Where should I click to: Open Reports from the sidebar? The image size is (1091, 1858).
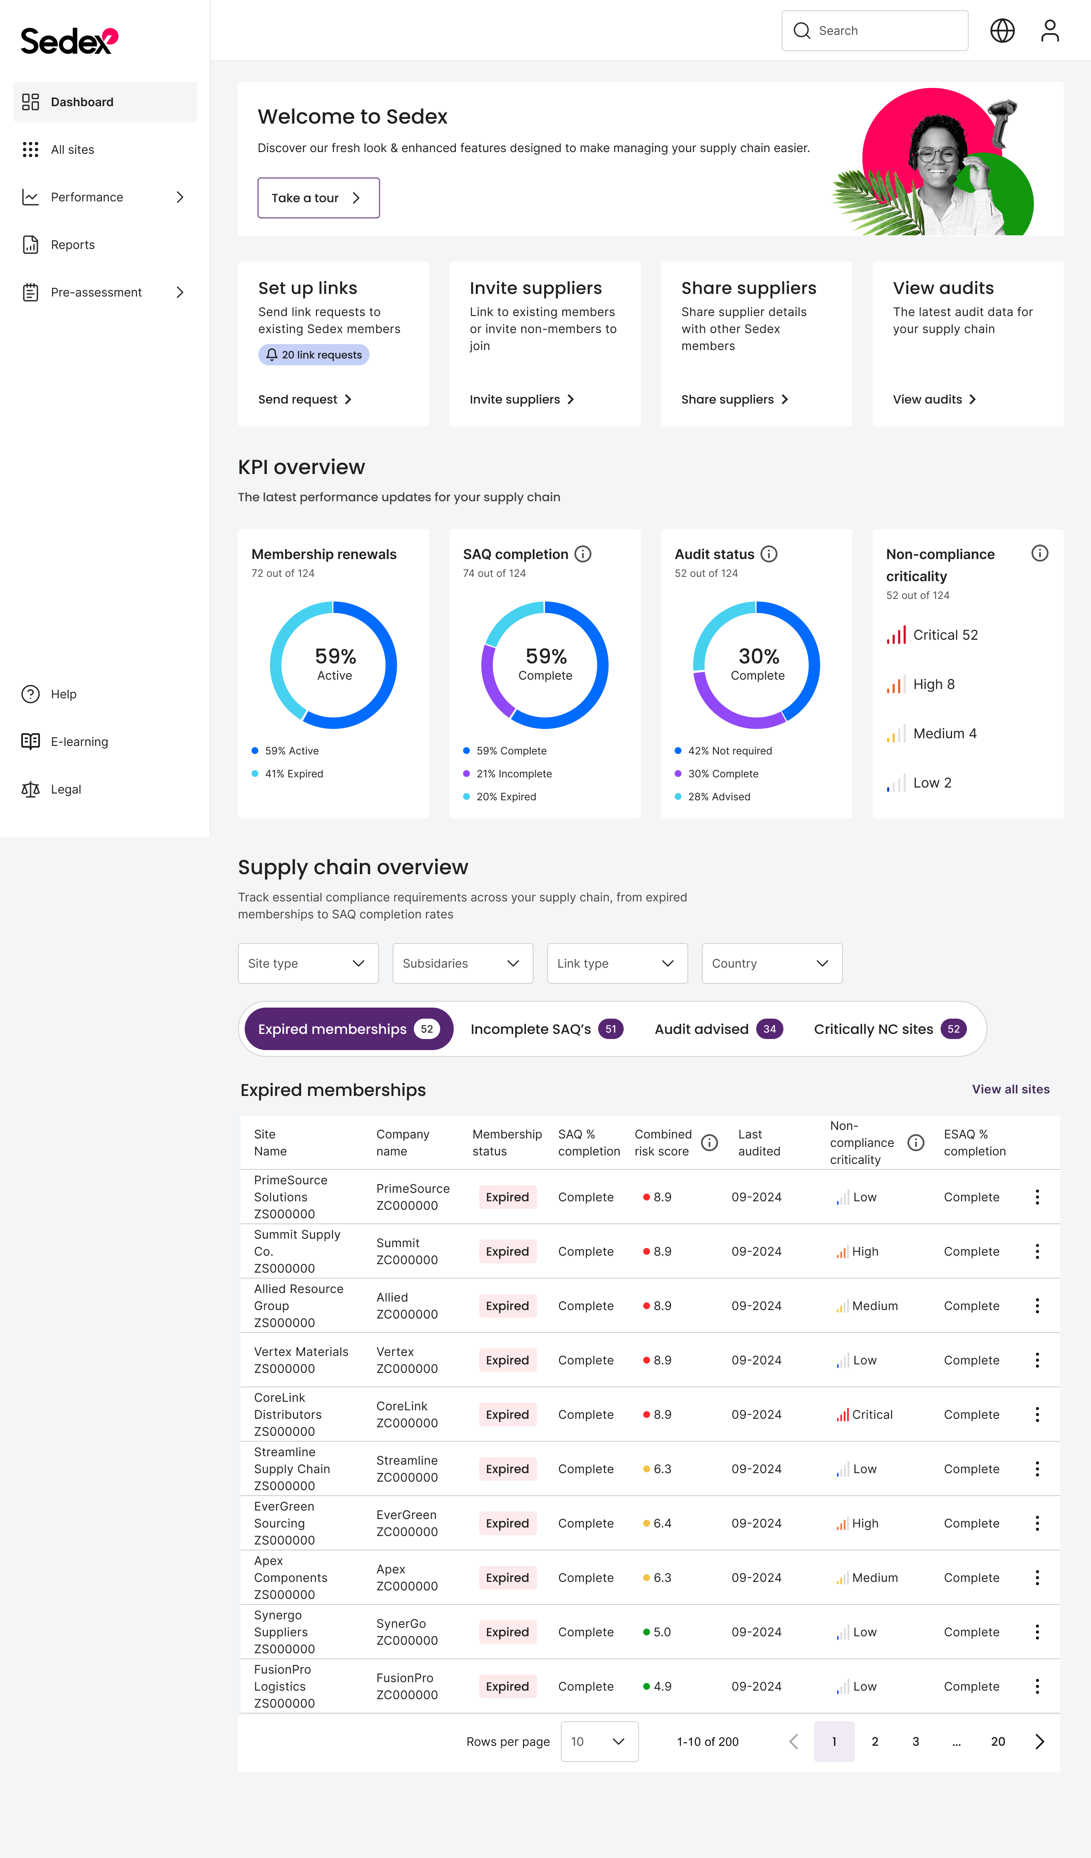pos(72,245)
